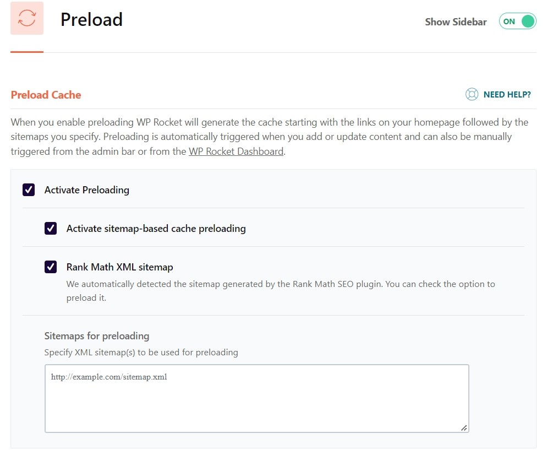Click the Rank Math XML sitemap label
547x455 pixels.
coord(119,267)
